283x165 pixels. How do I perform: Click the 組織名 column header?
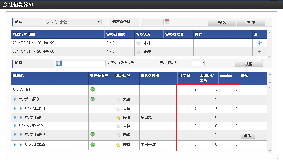click(x=50, y=78)
